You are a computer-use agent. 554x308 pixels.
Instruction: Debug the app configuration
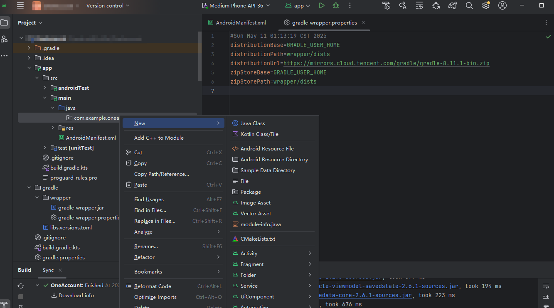(x=336, y=6)
